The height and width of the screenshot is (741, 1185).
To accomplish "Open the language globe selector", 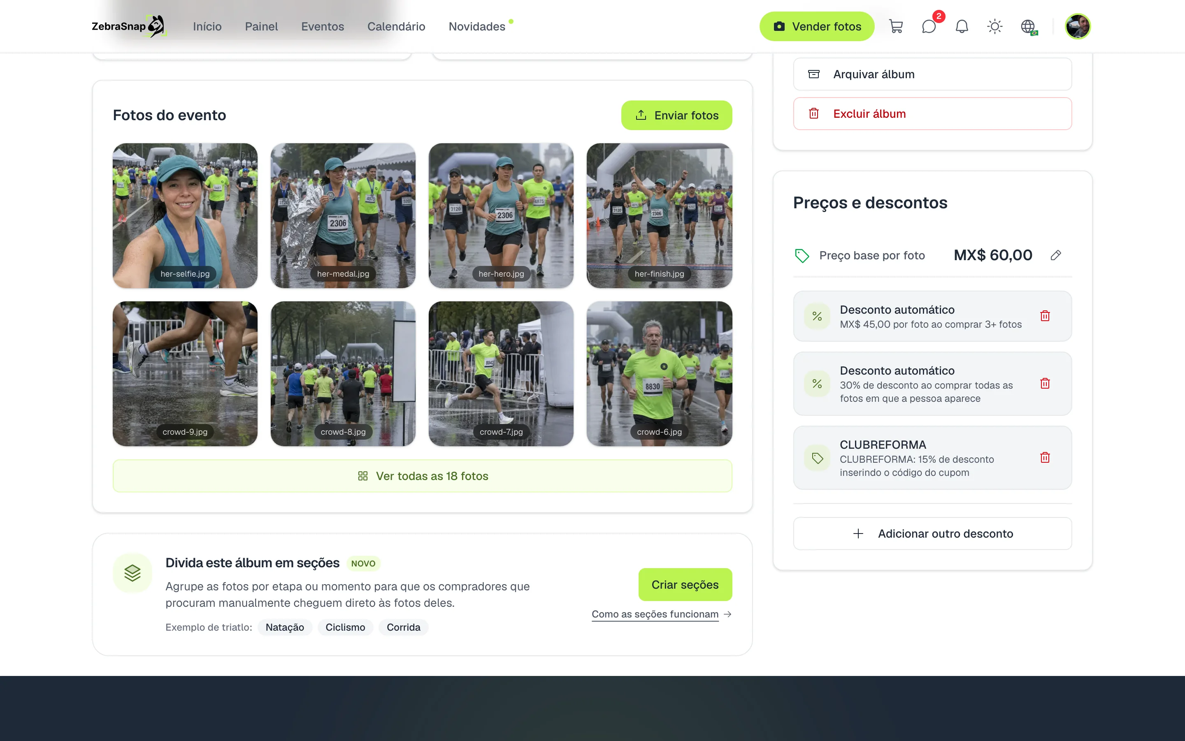I will tap(1028, 26).
